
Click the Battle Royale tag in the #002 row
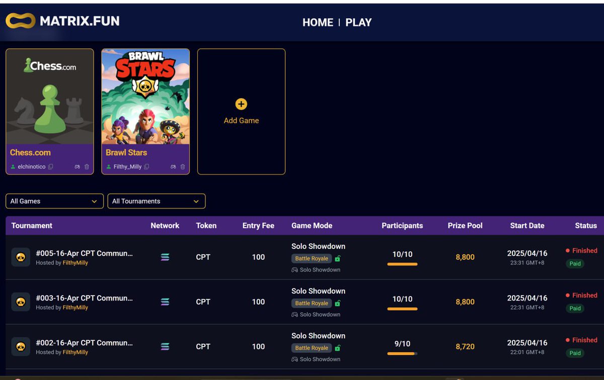coord(312,348)
